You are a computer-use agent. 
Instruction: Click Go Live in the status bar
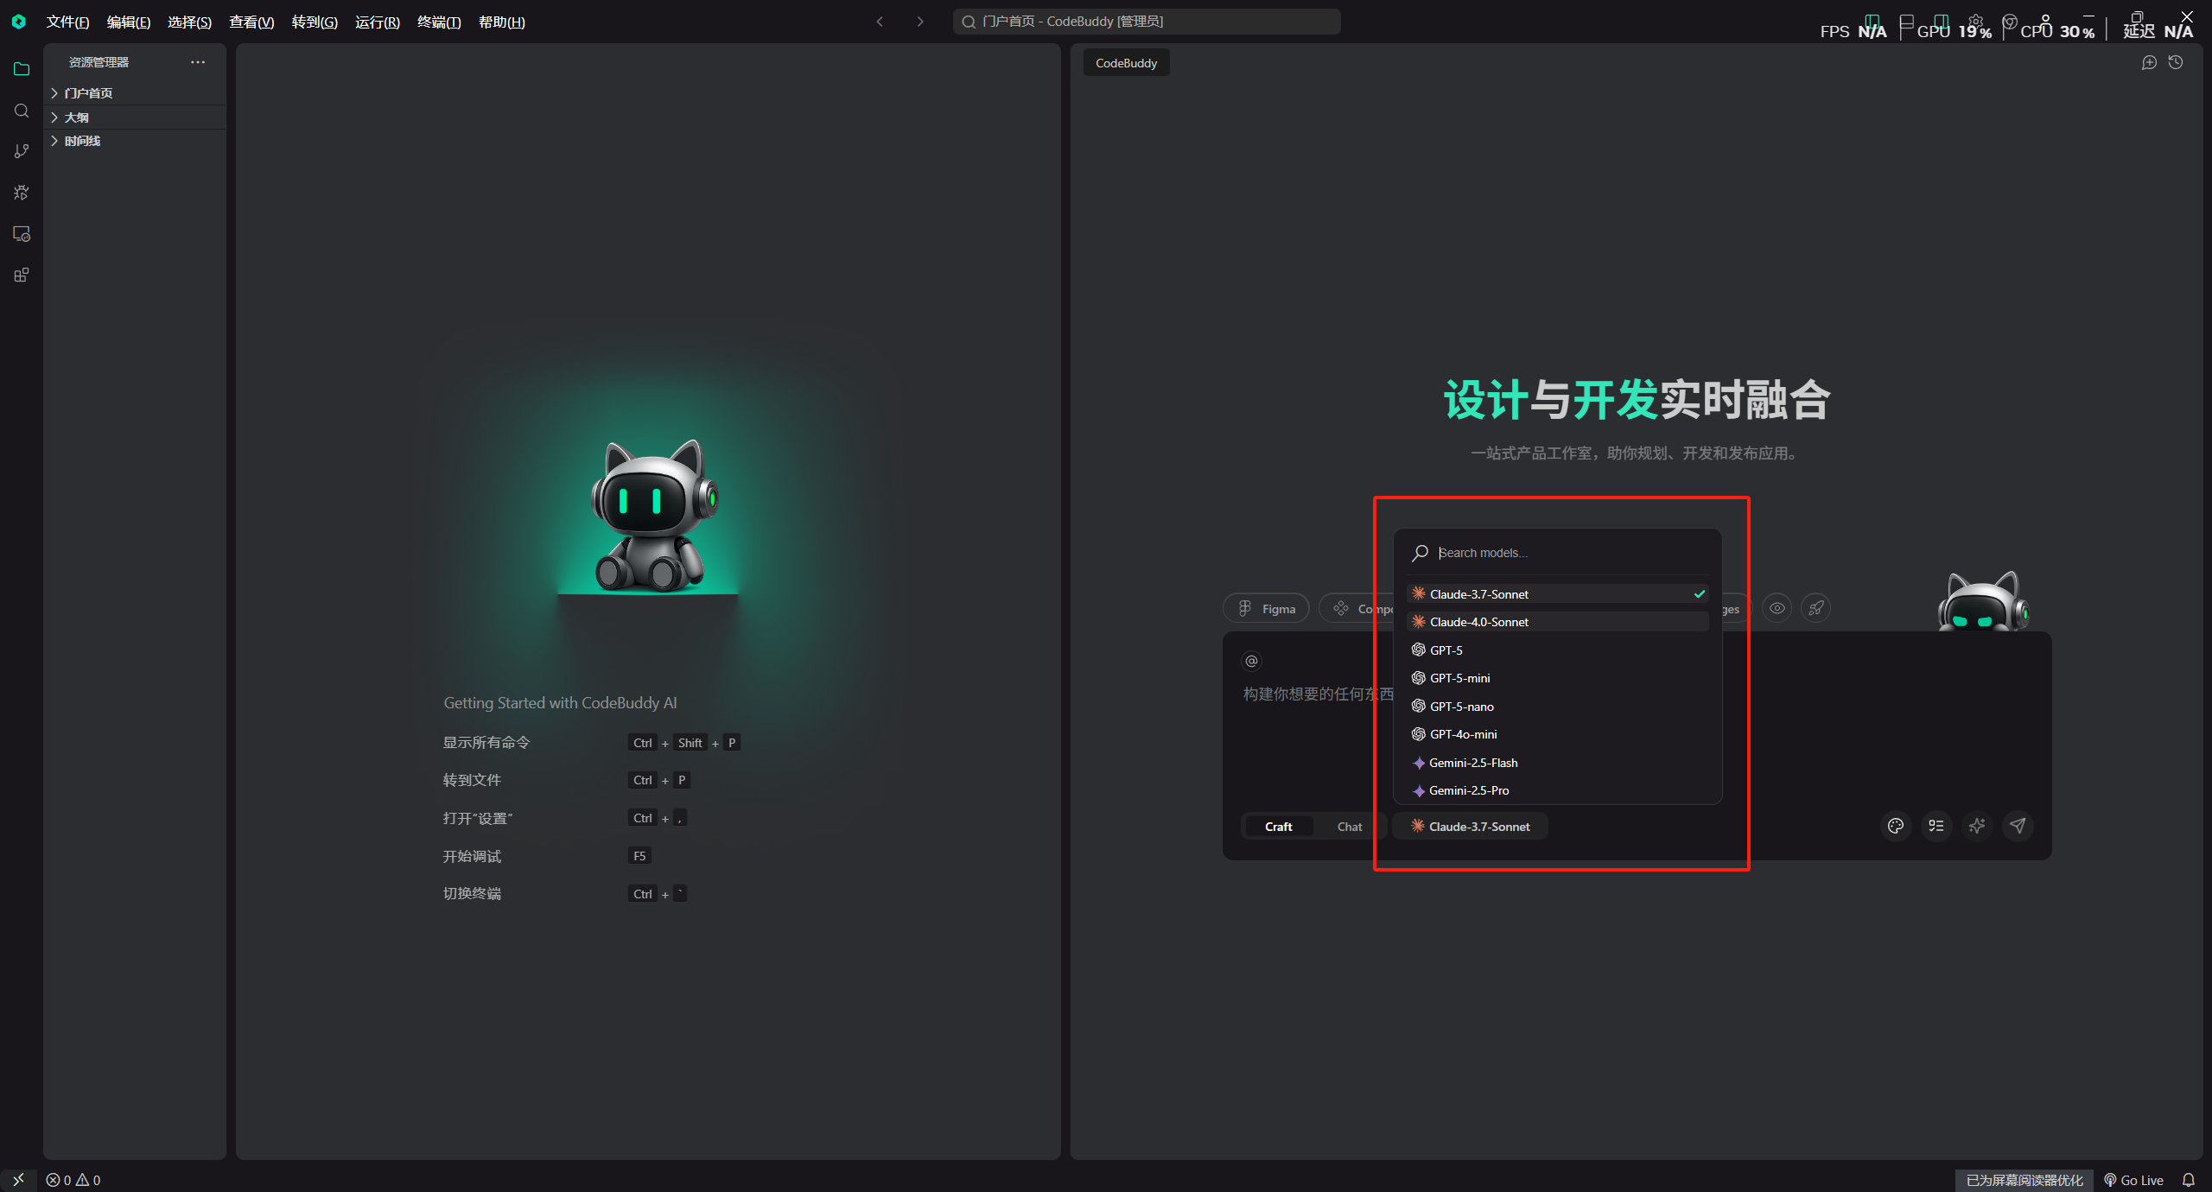click(2133, 1180)
